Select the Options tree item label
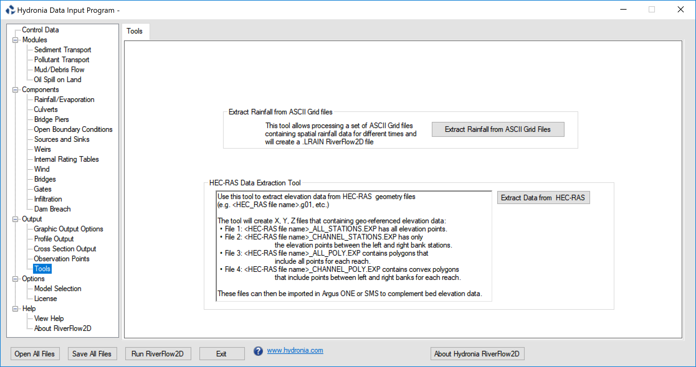 pyautogui.click(x=33, y=279)
